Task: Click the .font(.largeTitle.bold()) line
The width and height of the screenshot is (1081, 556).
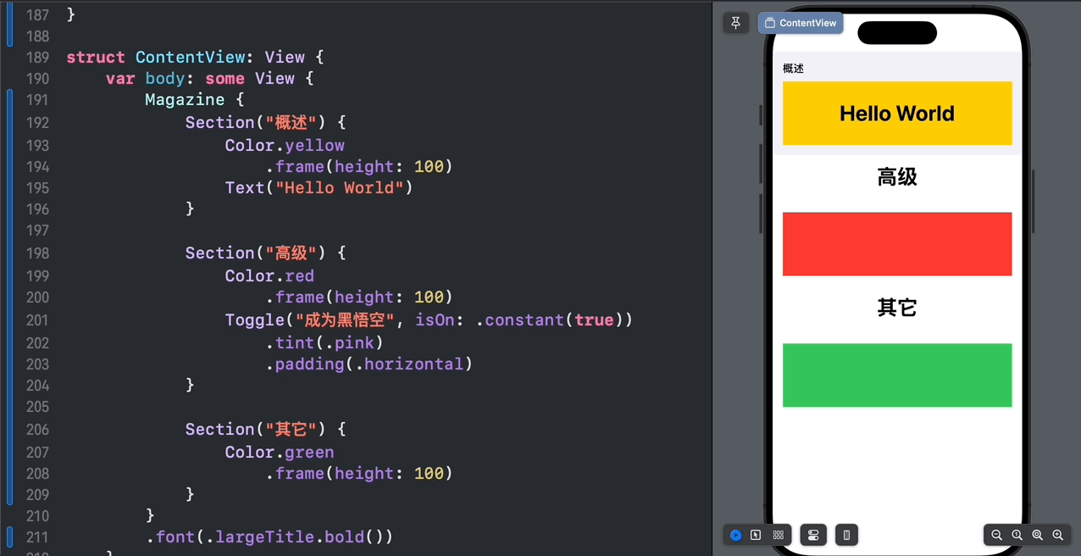Action: 269,537
